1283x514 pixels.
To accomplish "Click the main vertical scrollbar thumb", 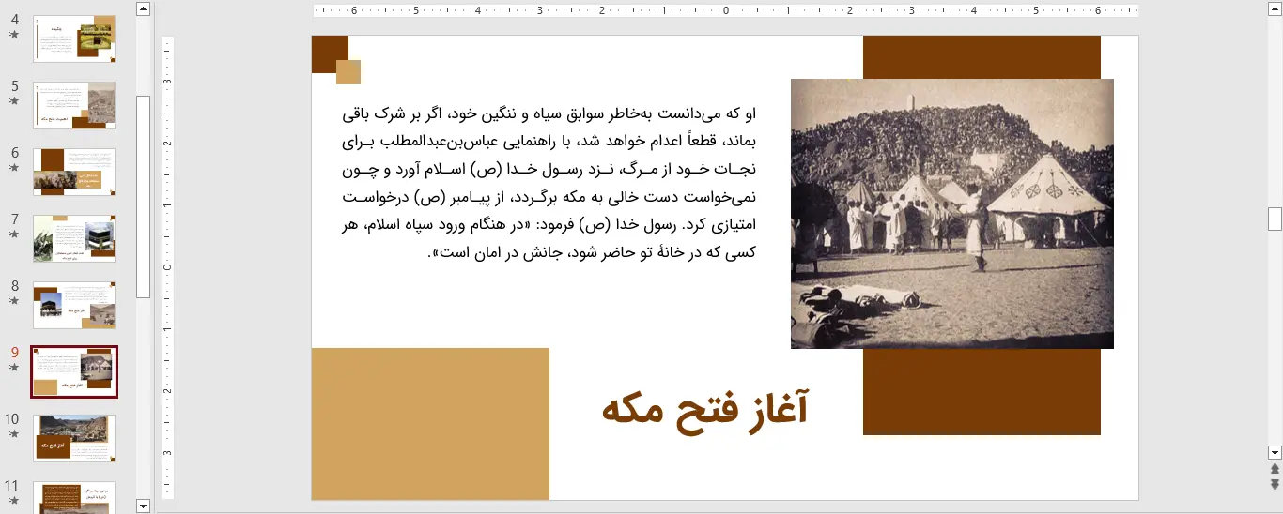I will 1275,219.
